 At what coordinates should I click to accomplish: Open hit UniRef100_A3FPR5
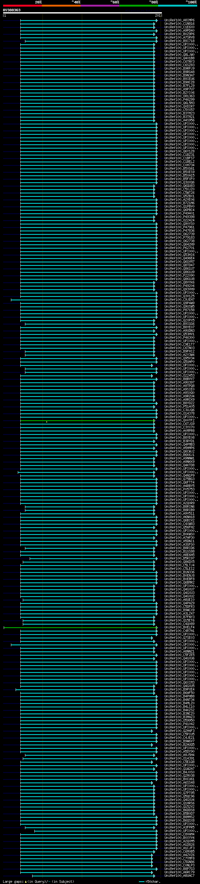pyautogui.click(x=179, y=827)
